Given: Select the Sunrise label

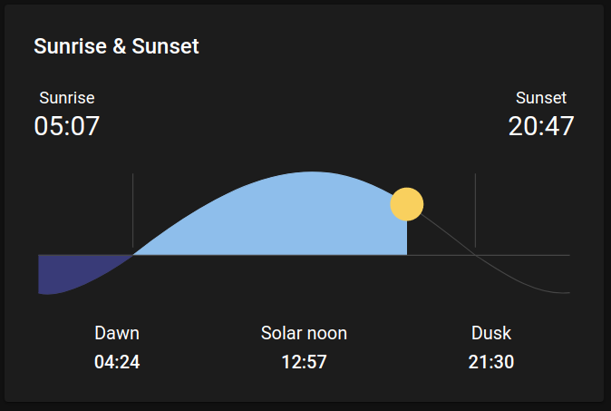Looking at the screenshot, I should pos(67,98).
